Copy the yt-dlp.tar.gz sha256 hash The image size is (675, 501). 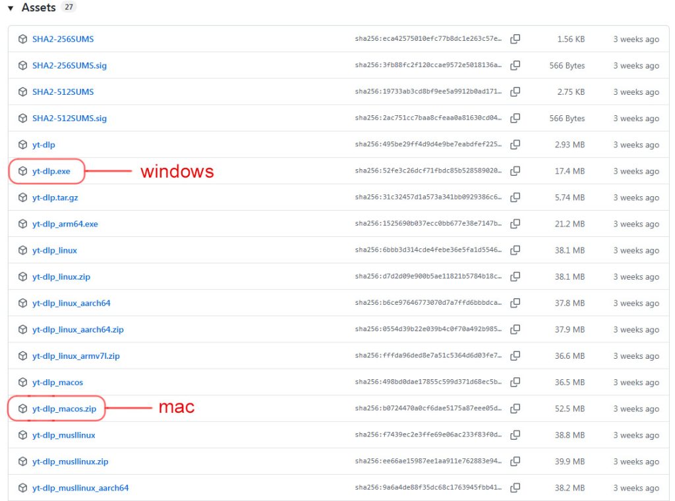point(515,198)
